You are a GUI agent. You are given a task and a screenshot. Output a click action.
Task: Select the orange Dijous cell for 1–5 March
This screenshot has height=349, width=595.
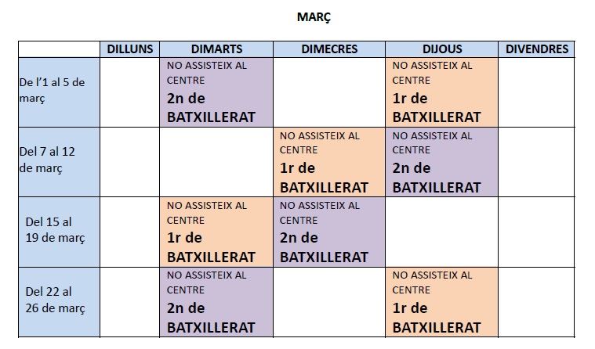click(x=442, y=91)
